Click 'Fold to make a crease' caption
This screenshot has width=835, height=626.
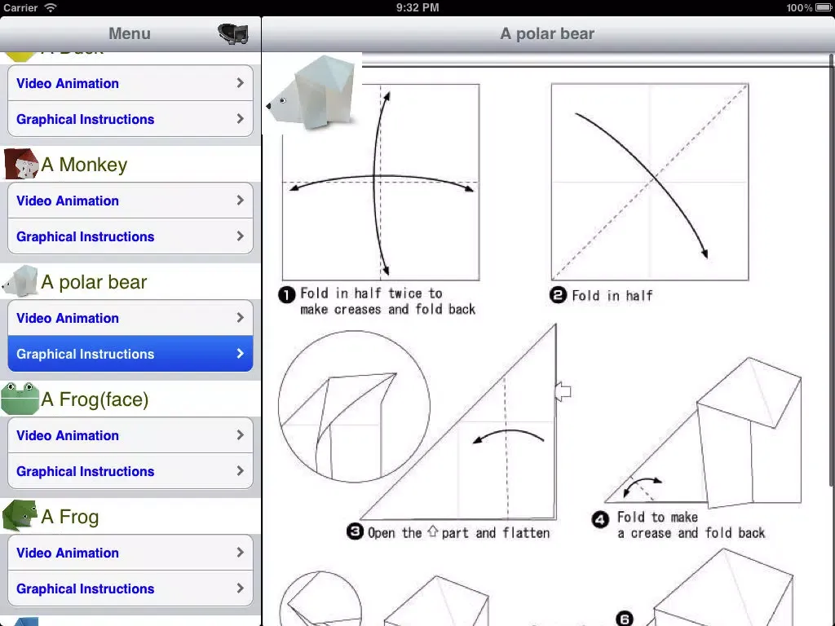tap(691, 525)
